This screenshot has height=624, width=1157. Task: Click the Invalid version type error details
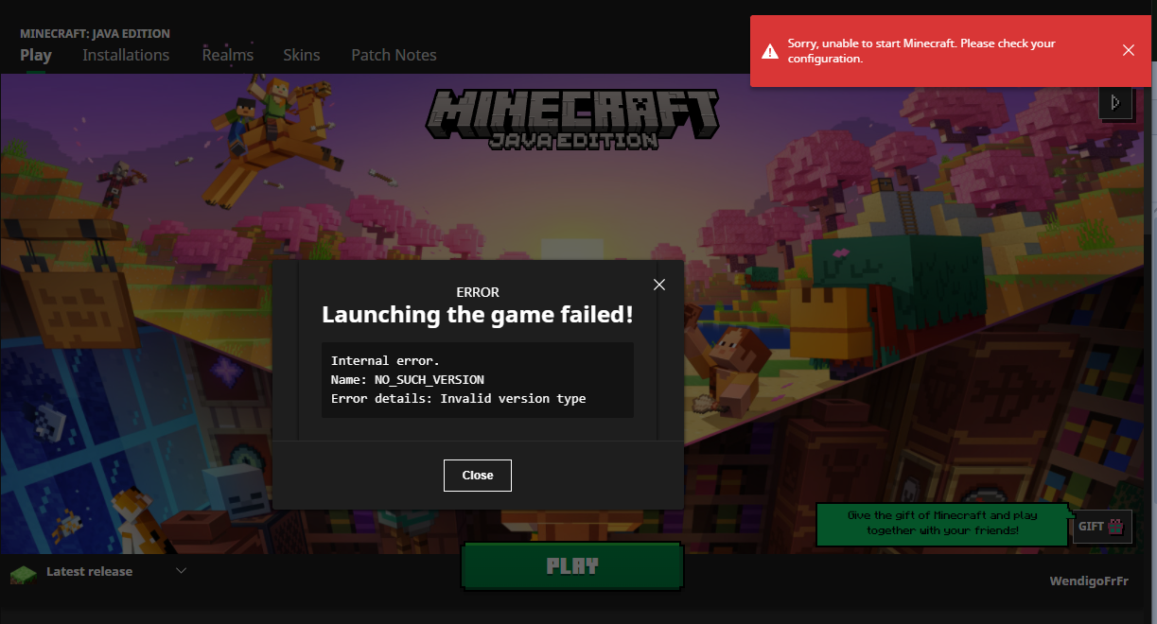click(513, 398)
